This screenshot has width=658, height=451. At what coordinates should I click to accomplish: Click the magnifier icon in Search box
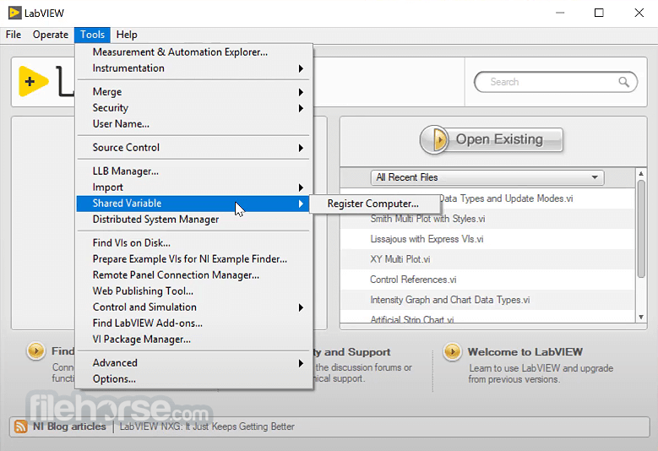(623, 82)
